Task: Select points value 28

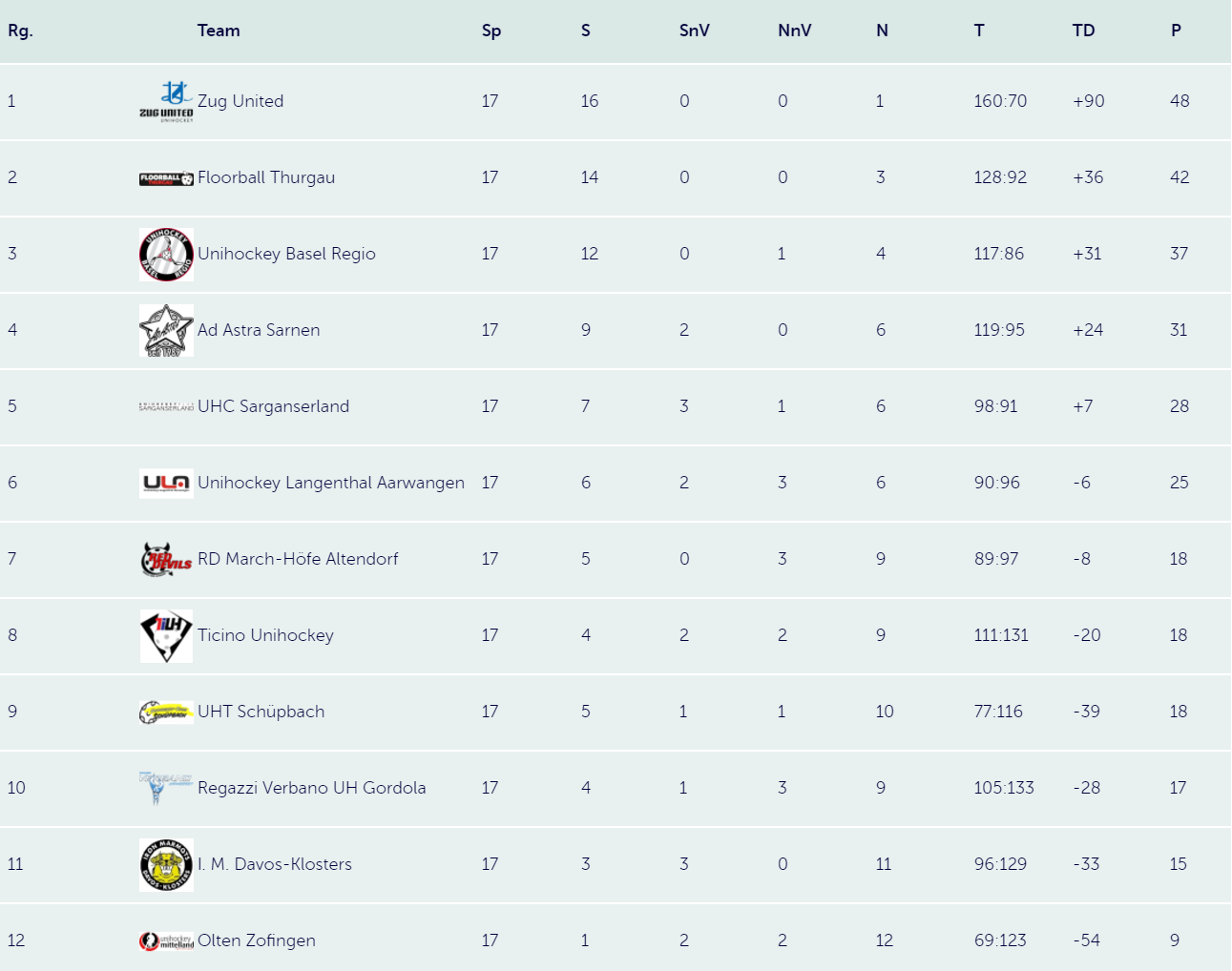Action: 1180,406
